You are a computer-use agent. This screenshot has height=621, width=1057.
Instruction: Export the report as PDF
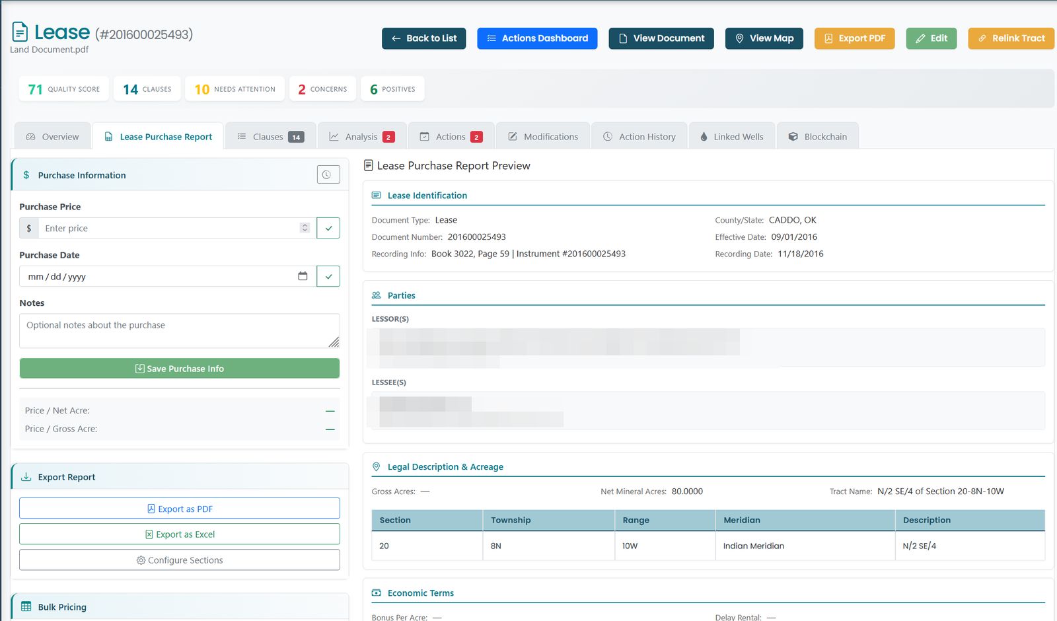pyautogui.click(x=180, y=508)
